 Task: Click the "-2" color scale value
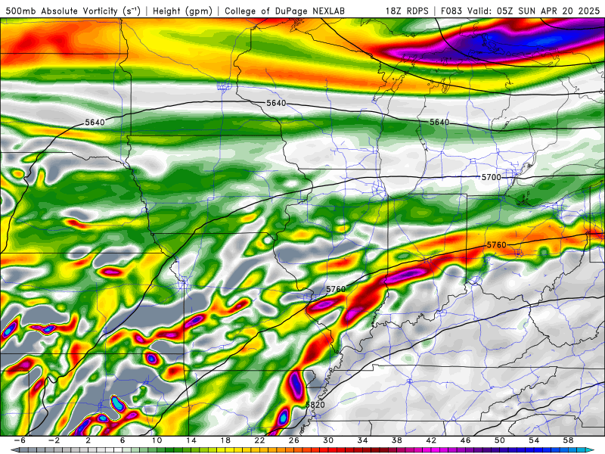coord(54,440)
